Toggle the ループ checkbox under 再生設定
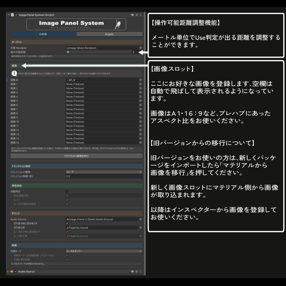286x286 pixels. (67, 200)
